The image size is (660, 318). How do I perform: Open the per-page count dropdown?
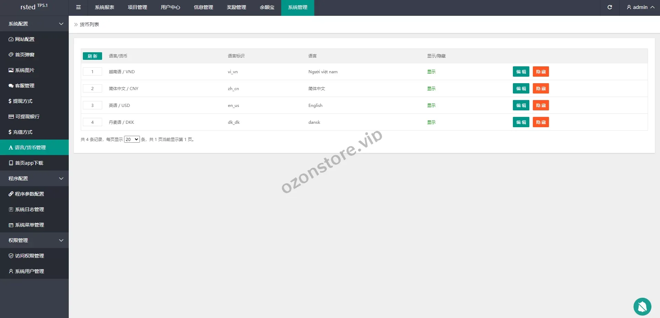pos(132,139)
